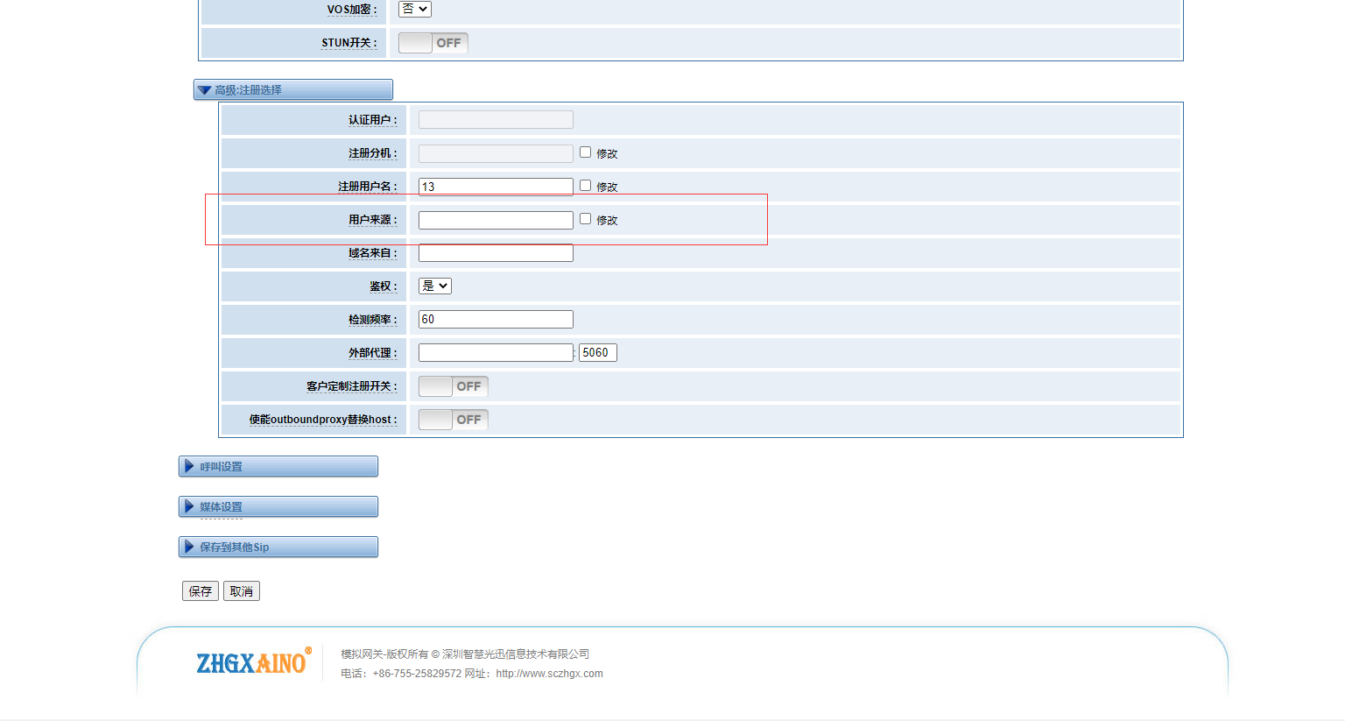This screenshot has width=1345, height=721.
Task: Expand the 媒体设置 section
Action: 278,507
